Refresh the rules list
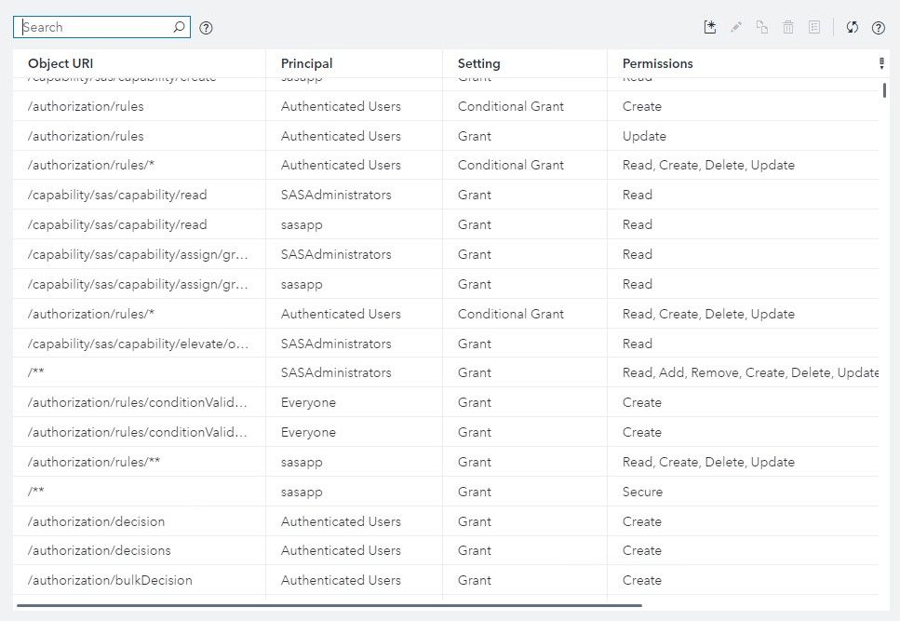The image size is (900, 621). click(x=852, y=27)
